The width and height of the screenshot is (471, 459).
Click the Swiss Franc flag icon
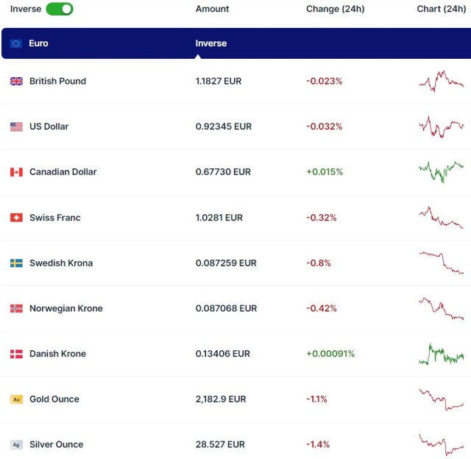(x=16, y=218)
